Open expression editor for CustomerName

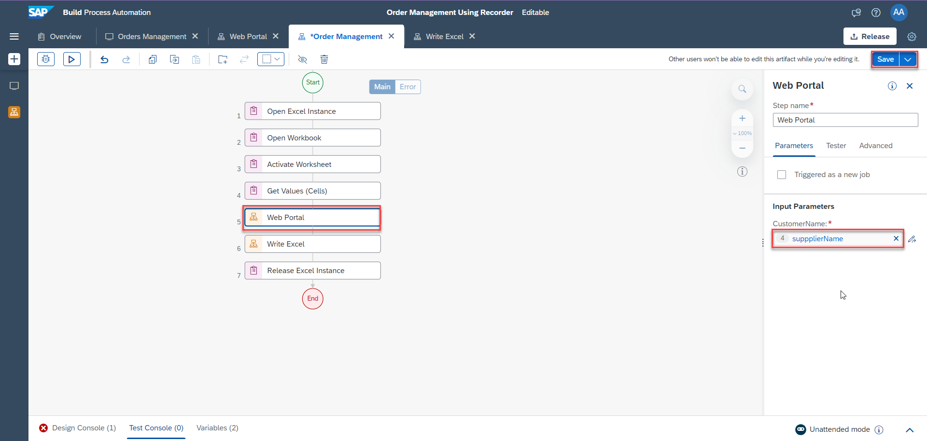[x=912, y=239]
